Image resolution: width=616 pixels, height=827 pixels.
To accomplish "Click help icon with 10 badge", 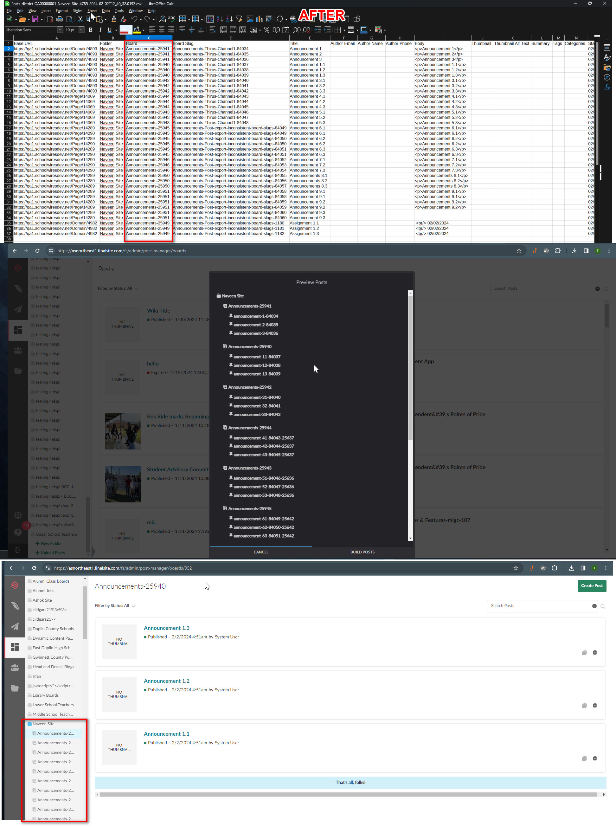I will (18, 532).
